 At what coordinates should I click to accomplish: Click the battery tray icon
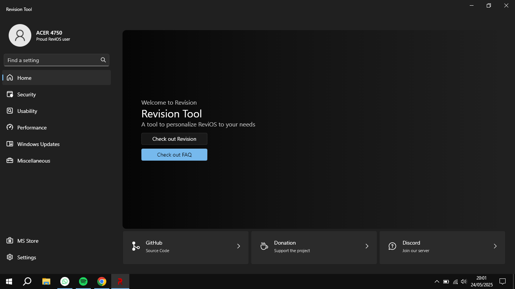446,281
